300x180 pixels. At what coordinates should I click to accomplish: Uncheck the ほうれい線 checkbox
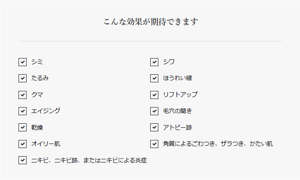154,78
